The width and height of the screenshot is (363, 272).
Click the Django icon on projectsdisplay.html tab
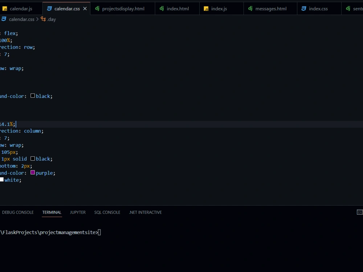click(x=97, y=9)
